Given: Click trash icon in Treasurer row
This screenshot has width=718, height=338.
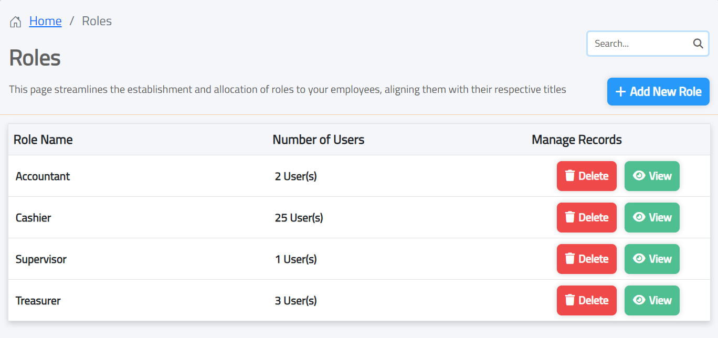Looking at the screenshot, I should click(569, 300).
